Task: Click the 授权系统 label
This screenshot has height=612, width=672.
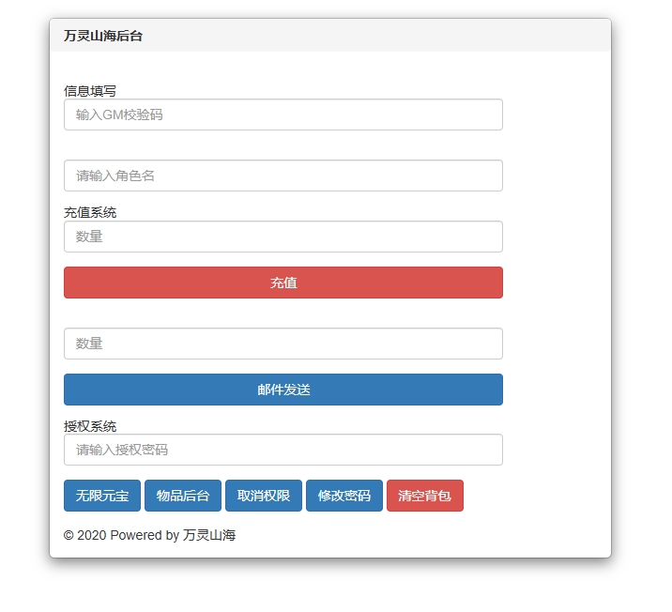Action: click(90, 426)
